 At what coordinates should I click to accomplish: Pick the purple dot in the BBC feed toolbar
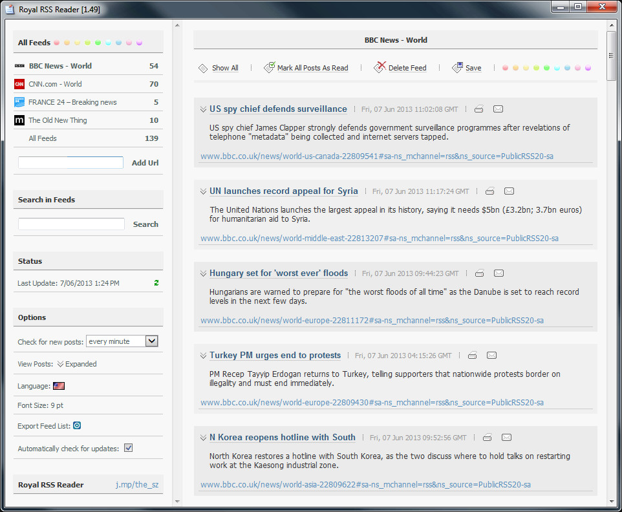click(x=588, y=68)
